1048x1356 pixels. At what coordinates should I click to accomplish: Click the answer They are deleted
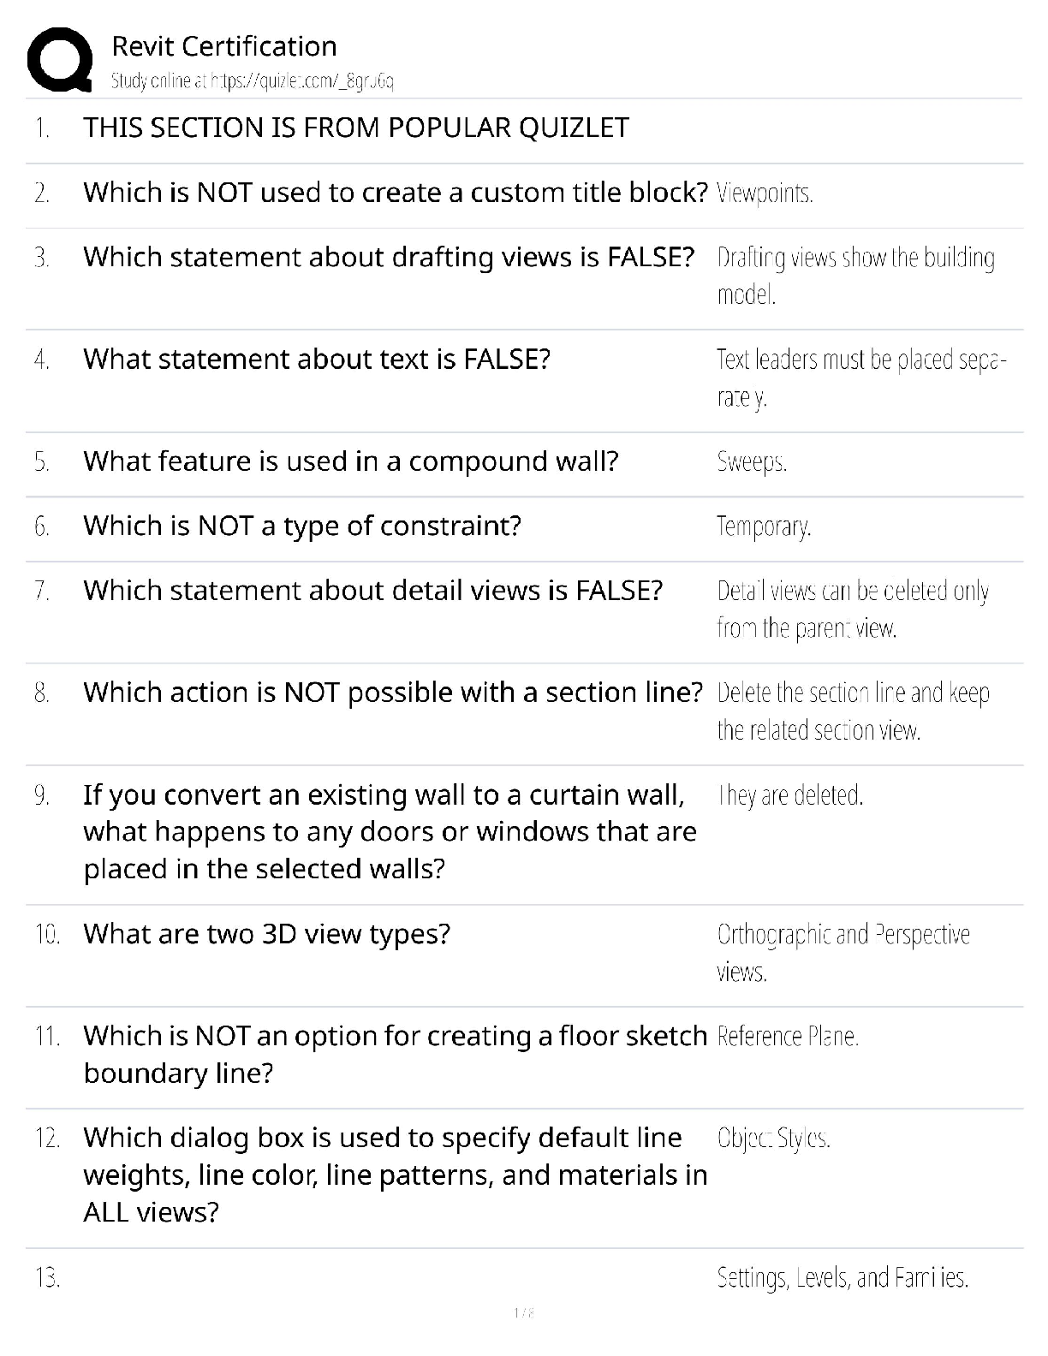pyautogui.click(x=790, y=795)
